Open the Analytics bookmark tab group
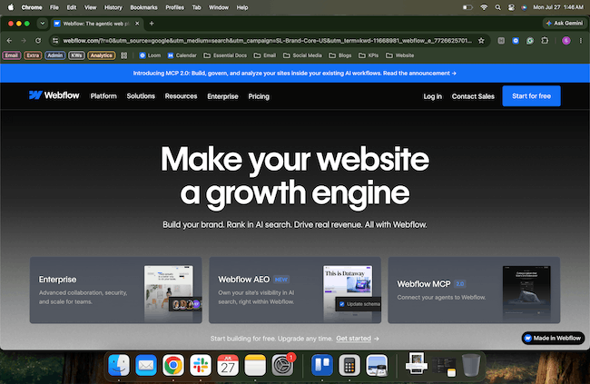This screenshot has width=590, height=384. tap(102, 55)
